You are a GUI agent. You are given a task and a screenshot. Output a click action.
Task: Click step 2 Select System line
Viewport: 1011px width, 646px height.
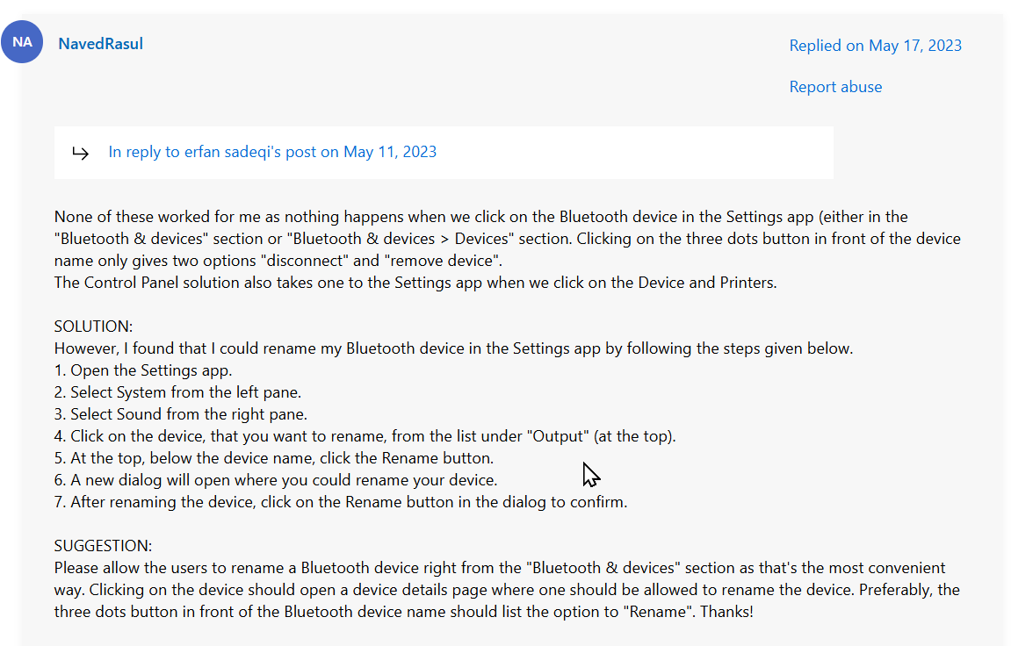[178, 392]
